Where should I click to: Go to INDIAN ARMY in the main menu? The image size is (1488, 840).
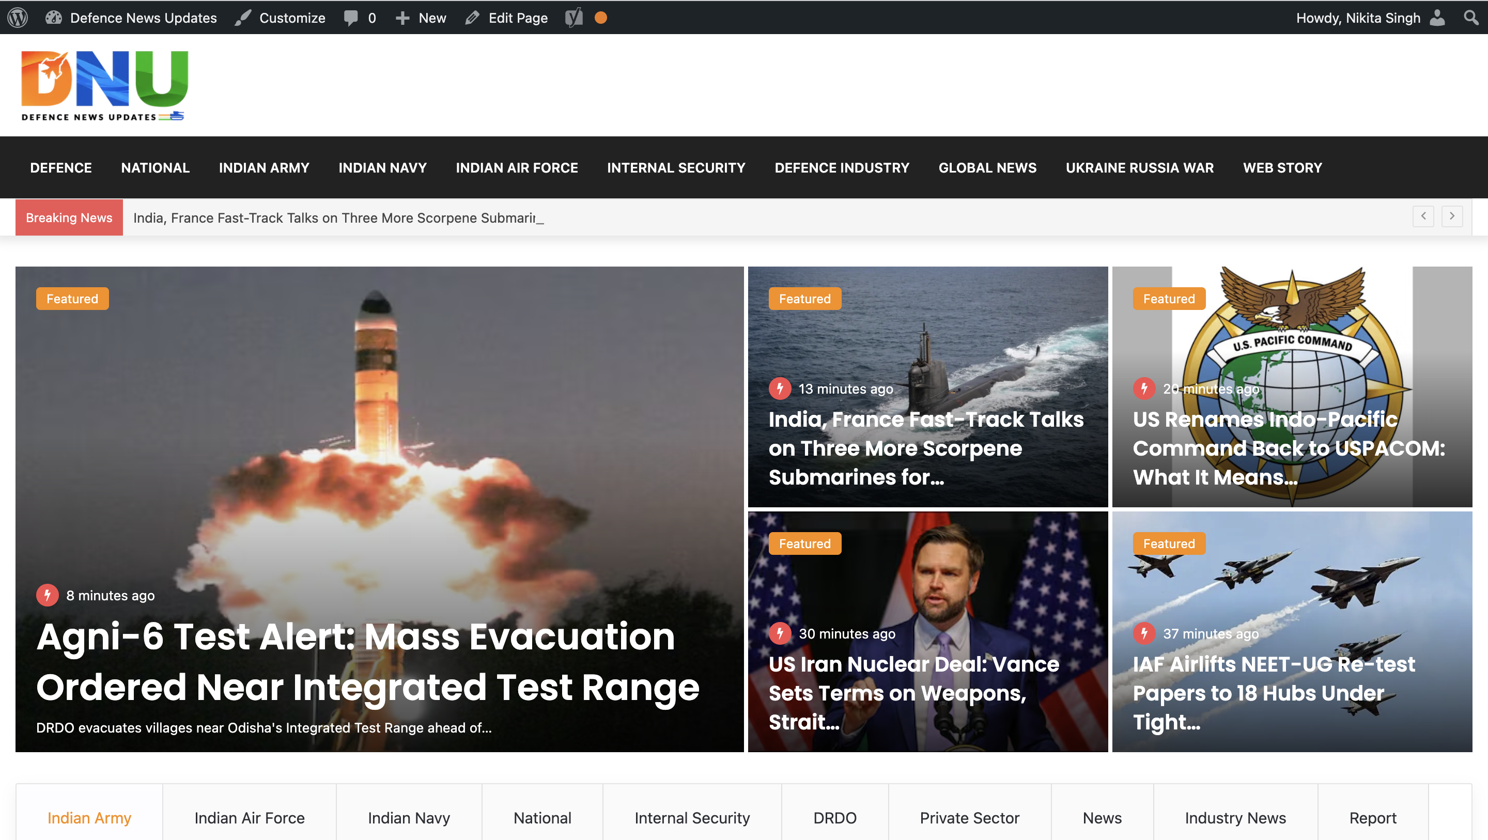point(264,167)
